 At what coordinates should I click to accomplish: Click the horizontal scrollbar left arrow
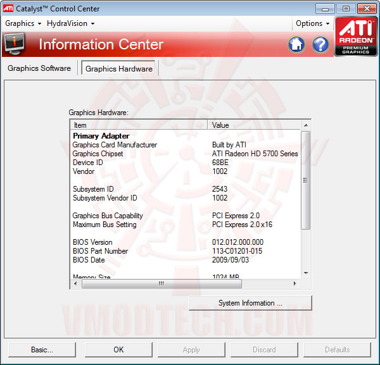(75, 283)
